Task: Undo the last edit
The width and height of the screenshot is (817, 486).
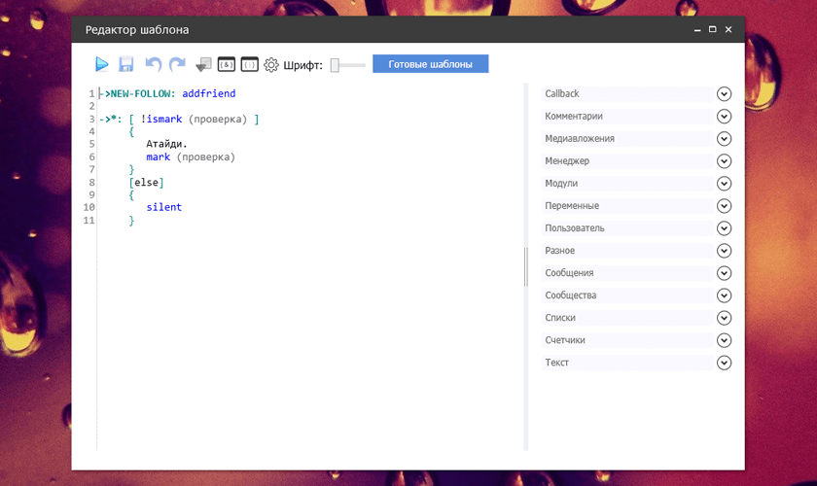Action: pos(154,64)
